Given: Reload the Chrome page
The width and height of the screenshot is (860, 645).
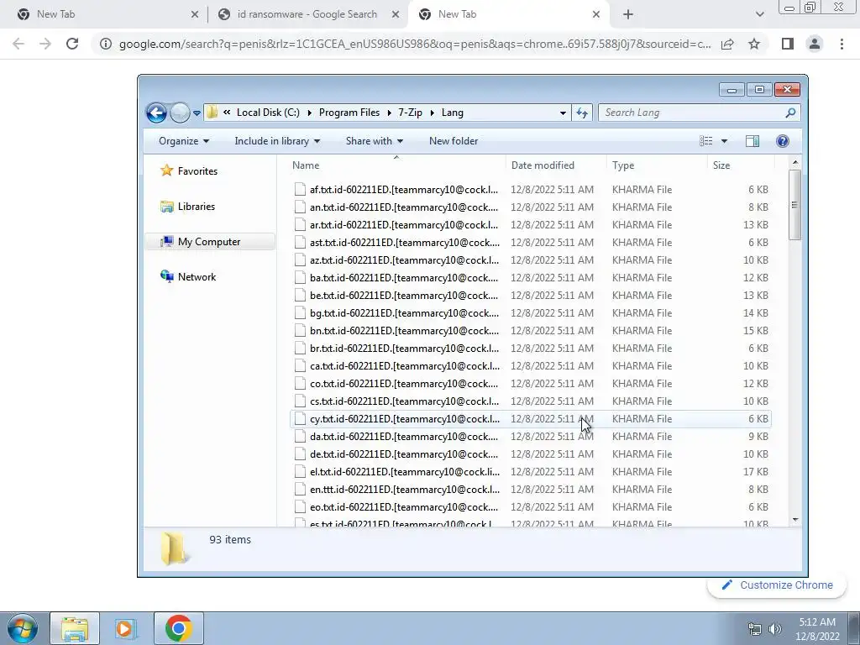Looking at the screenshot, I should pos(72,44).
